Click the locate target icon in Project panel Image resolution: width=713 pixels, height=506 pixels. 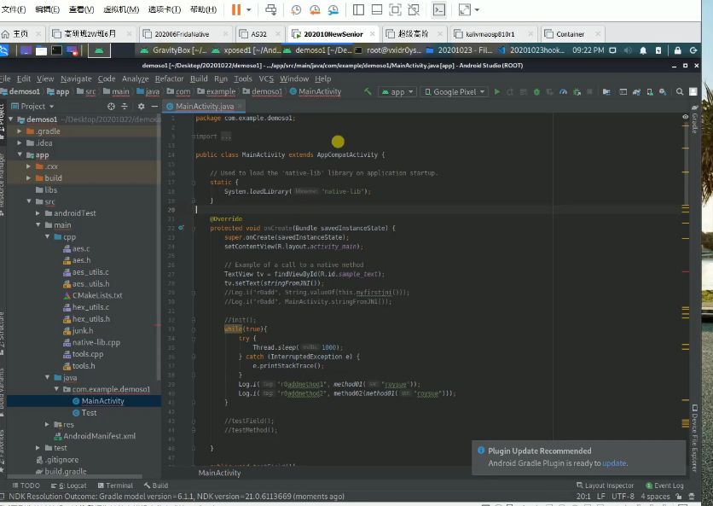(x=111, y=107)
